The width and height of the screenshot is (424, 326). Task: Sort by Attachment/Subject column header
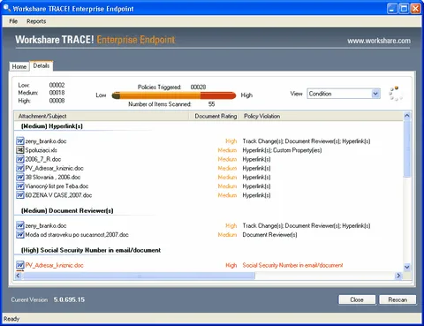point(101,116)
